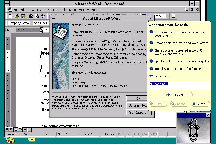This screenshot has width=216, height=144.
Task: Click '[Click here and type your name]' placeholder
Action: click(61, 126)
